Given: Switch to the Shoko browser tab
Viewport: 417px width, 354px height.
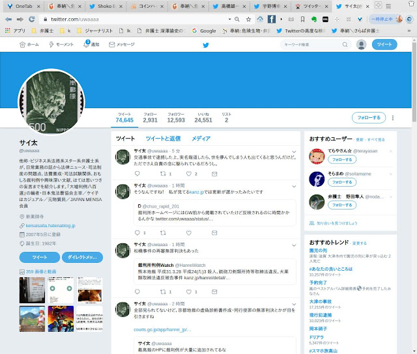Looking at the screenshot, I should [x=106, y=7].
